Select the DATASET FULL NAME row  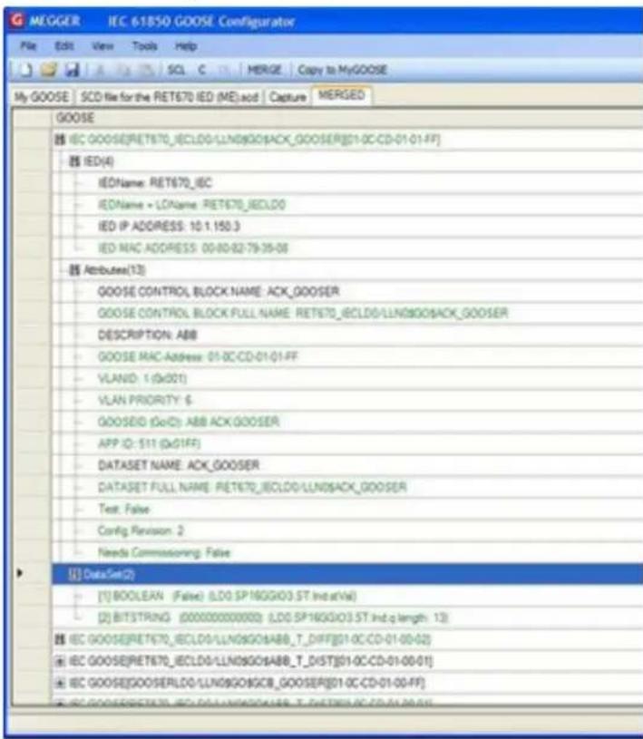coord(347,487)
